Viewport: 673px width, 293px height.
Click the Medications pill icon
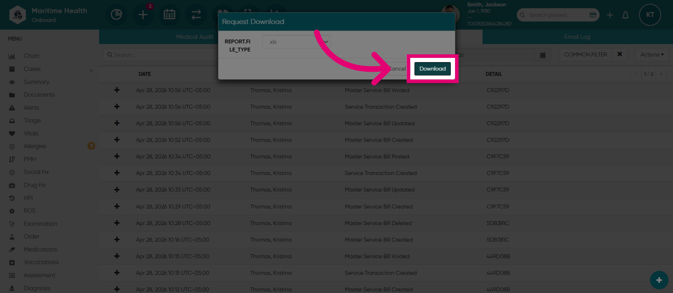[12, 250]
